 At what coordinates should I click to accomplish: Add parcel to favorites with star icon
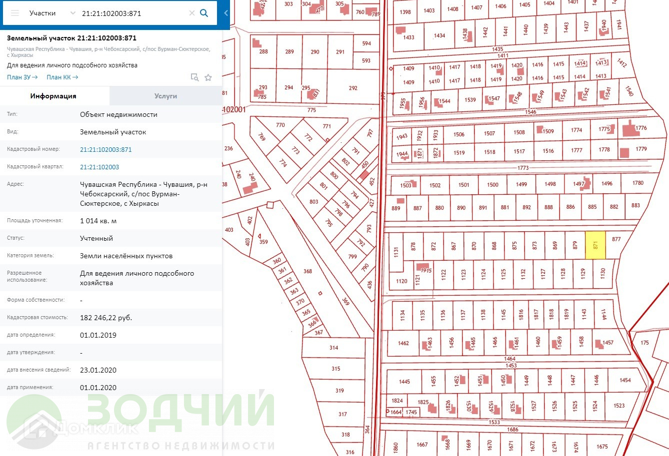(x=208, y=77)
